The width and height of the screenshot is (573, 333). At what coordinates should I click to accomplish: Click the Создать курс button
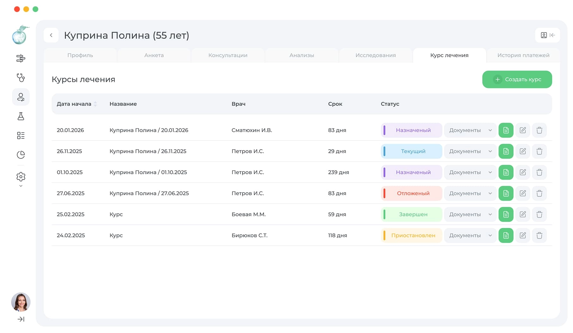coord(517,80)
